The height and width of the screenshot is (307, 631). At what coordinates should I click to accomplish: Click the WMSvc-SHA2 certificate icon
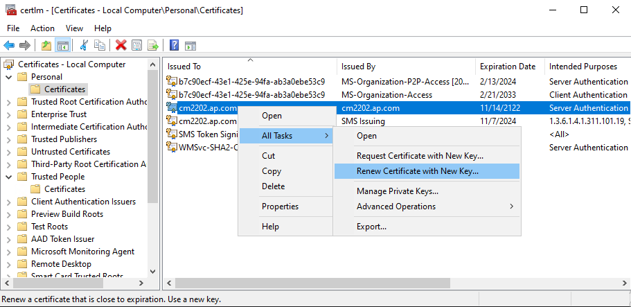[172, 147]
